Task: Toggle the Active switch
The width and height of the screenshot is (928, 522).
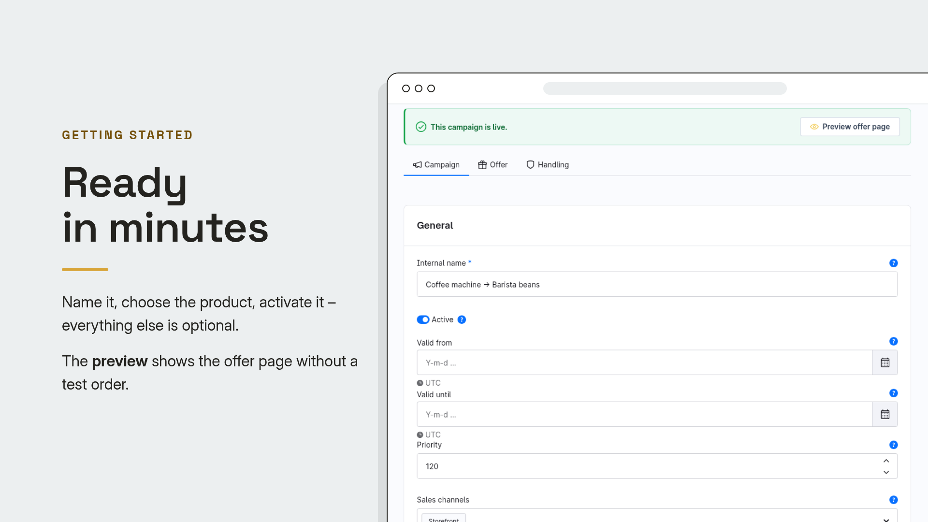Action: pyautogui.click(x=423, y=319)
